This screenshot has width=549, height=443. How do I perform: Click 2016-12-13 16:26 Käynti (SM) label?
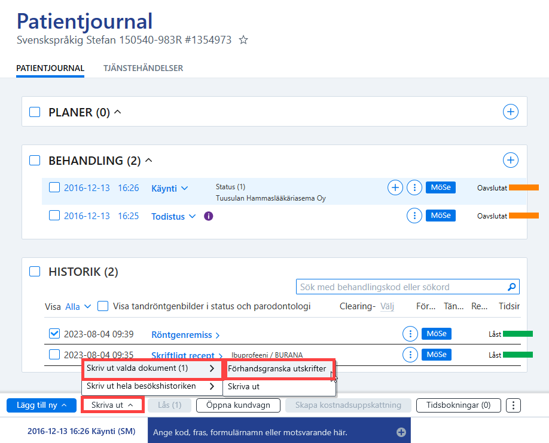[81, 431]
